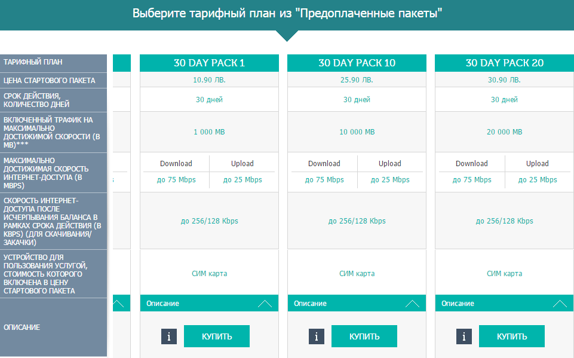Click the Предоплаченные пакеты heading banner
The height and width of the screenshot is (358, 574).
click(287, 14)
